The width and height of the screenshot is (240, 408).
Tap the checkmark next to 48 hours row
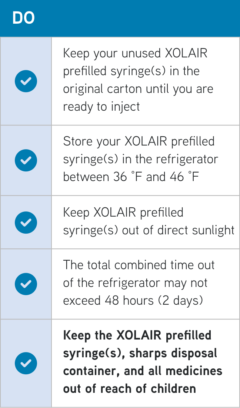26,284
